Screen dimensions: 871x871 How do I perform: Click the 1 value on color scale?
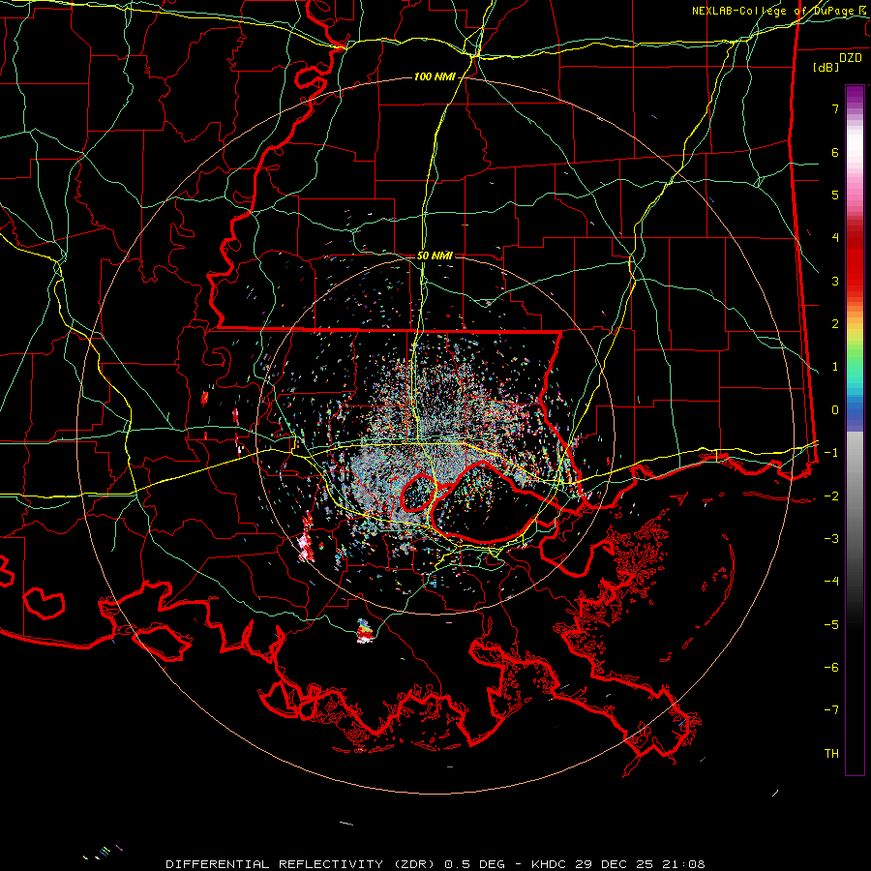click(835, 367)
